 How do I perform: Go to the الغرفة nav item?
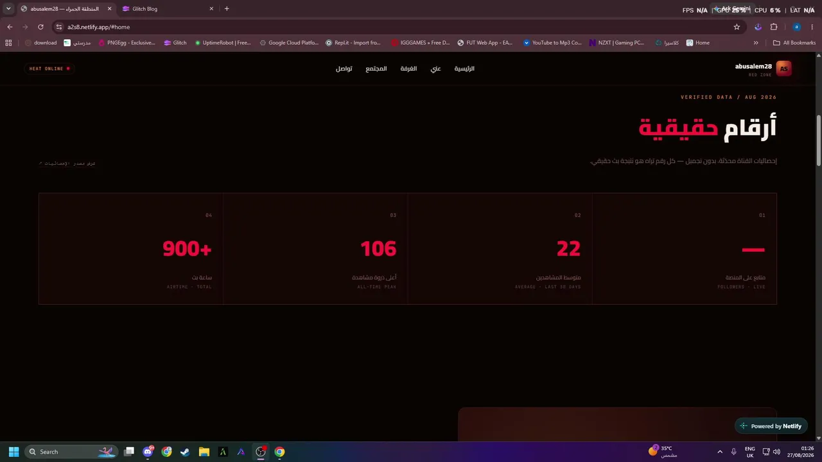(408, 69)
